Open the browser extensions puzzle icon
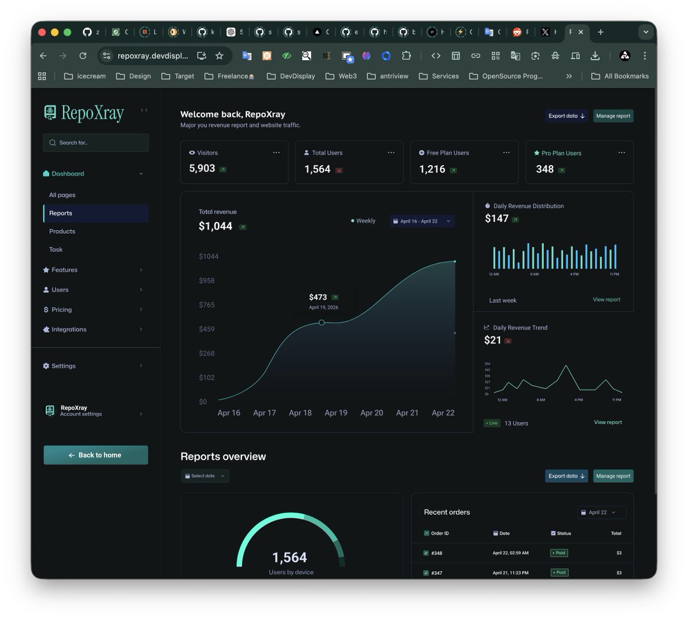 (406, 56)
